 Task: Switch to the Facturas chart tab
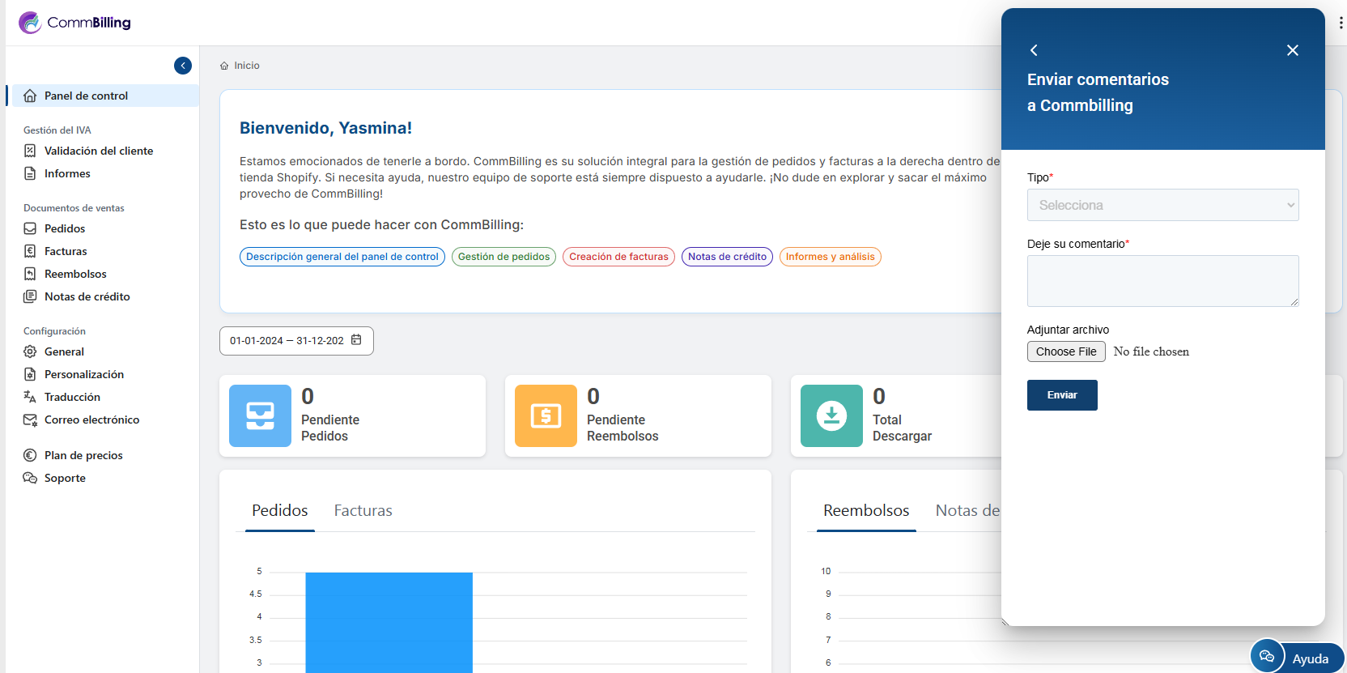click(x=363, y=511)
